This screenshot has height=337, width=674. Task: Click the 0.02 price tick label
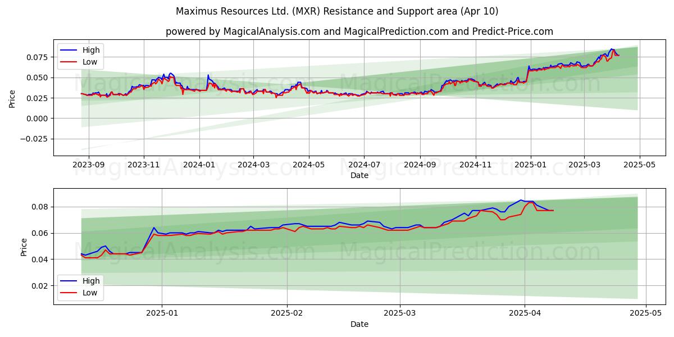click(x=41, y=286)
